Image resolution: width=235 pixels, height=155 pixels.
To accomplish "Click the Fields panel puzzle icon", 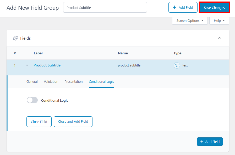I will pyautogui.click(x=15, y=38).
